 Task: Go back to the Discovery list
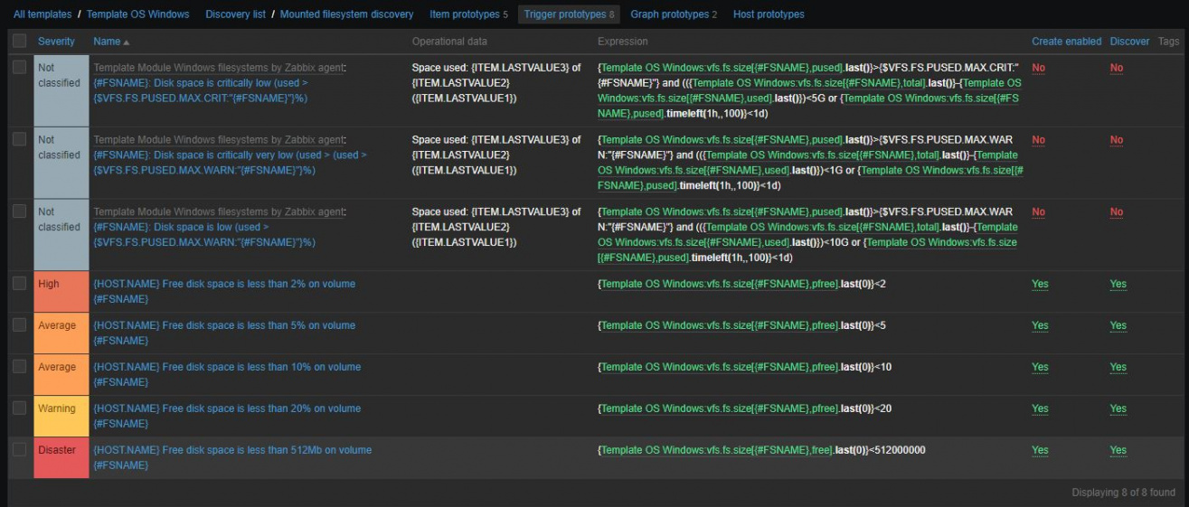235,14
